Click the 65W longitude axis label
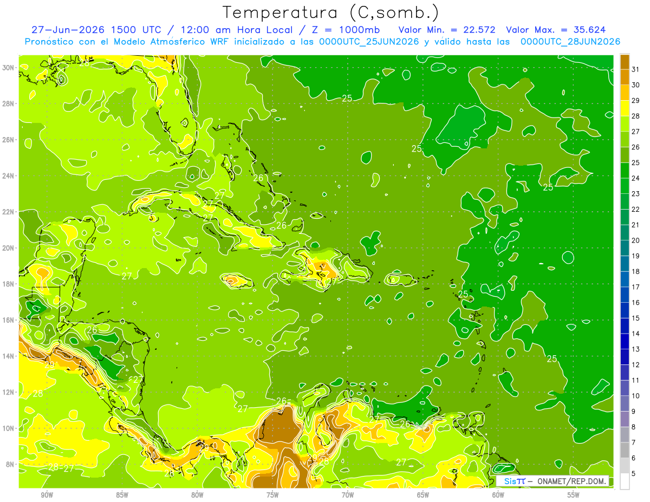 pyautogui.click(x=423, y=495)
